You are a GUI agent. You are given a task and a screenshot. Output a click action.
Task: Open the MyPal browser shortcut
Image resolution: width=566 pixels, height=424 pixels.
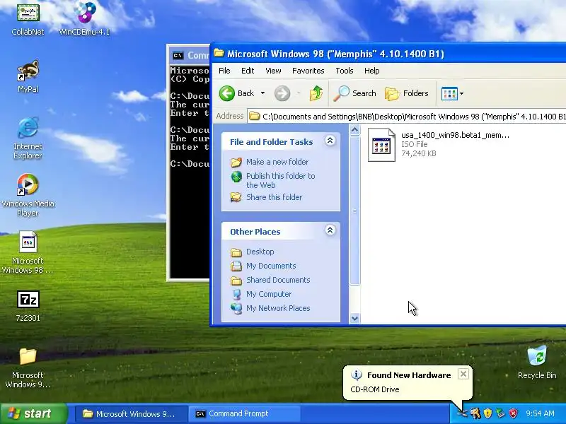click(x=28, y=76)
